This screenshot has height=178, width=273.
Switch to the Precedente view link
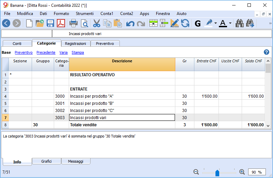(46, 52)
